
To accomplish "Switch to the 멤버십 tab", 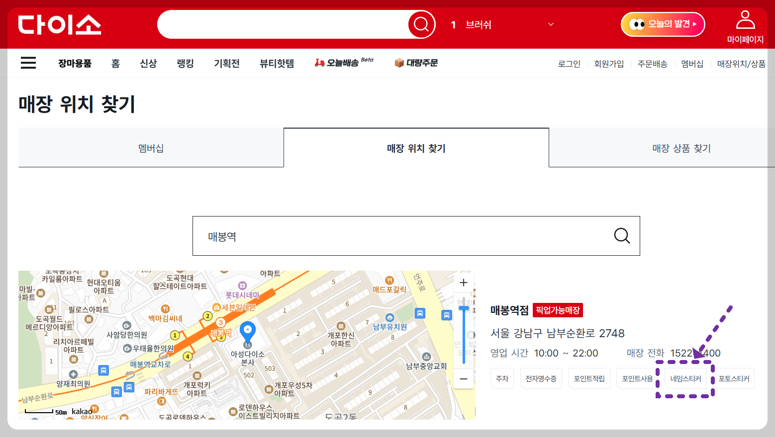I will (151, 147).
